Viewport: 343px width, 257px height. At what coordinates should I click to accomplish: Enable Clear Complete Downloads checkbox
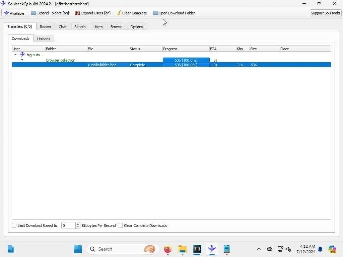[x=120, y=225]
